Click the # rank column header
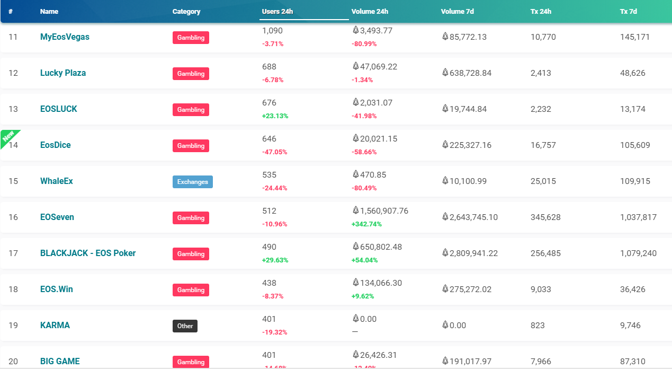This screenshot has height=369, width=672. tap(11, 11)
